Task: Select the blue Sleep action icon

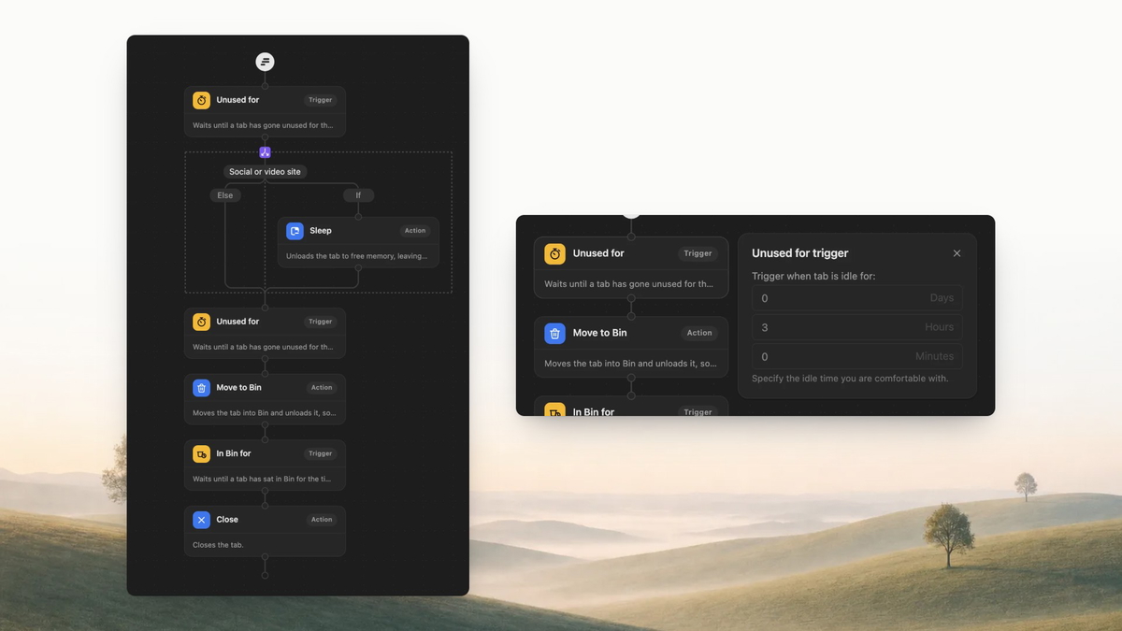Action: tap(295, 231)
